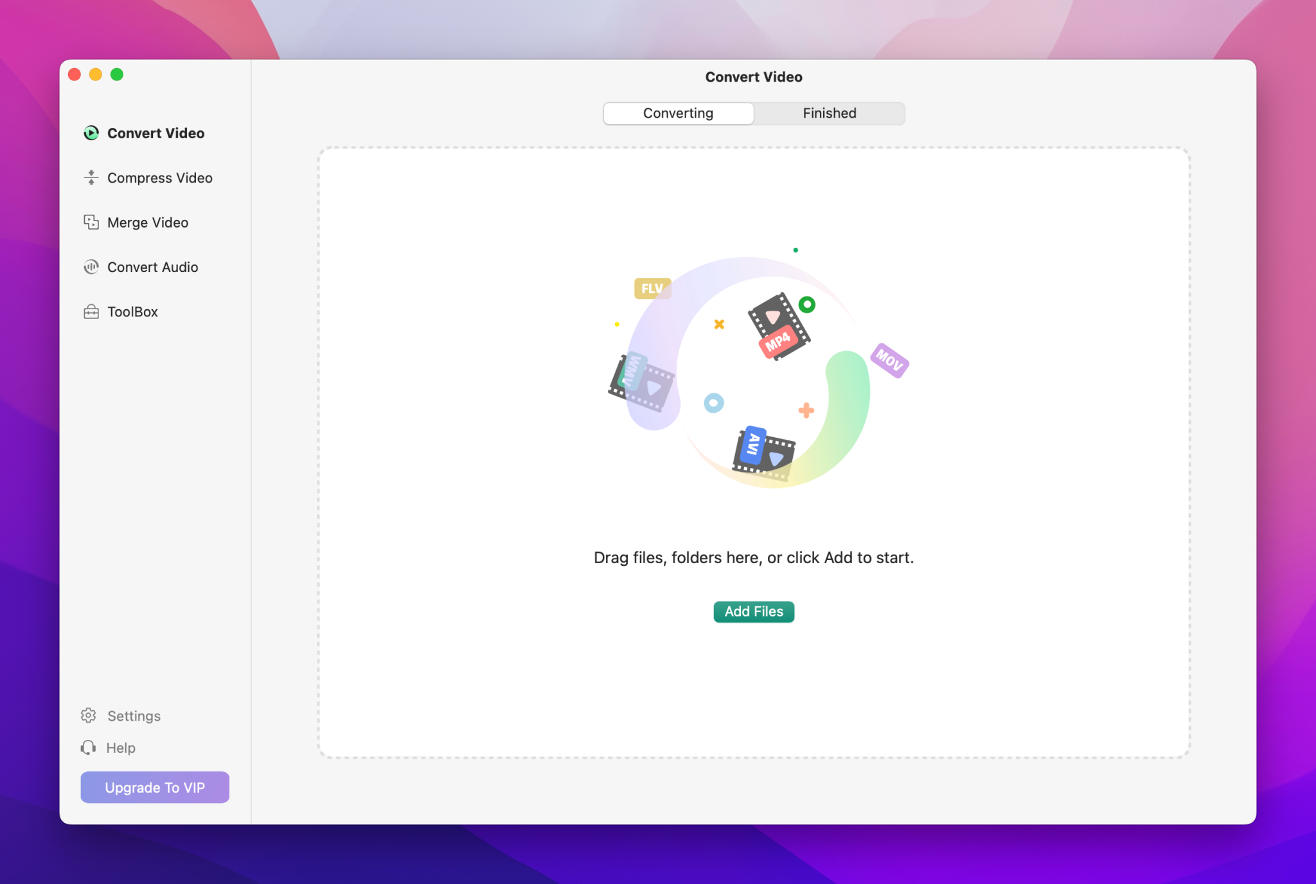This screenshot has width=1316, height=884.
Task: Switch to the Finished tab
Action: pyautogui.click(x=828, y=113)
